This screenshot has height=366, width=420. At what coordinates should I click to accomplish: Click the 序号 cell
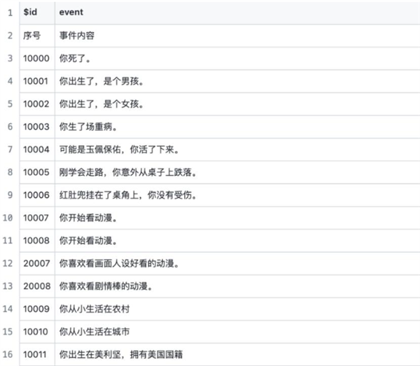[x=31, y=35]
